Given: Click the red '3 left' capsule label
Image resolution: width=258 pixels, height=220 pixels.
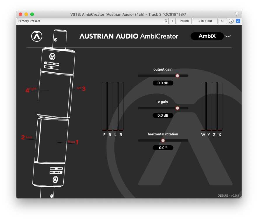Looking at the screenshot, I should 81,89.
